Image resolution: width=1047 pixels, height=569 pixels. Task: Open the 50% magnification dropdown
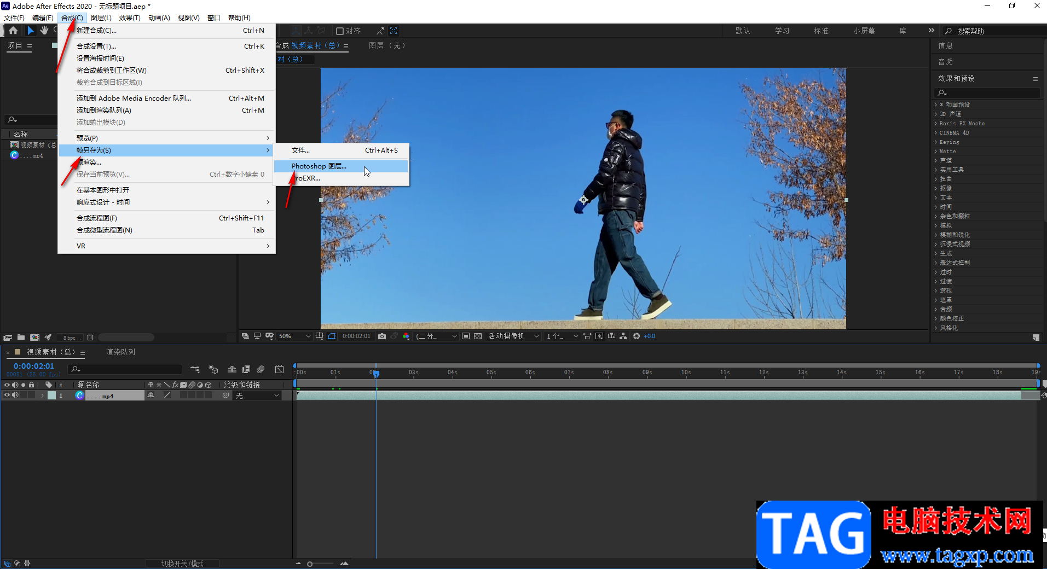(294, 336)
